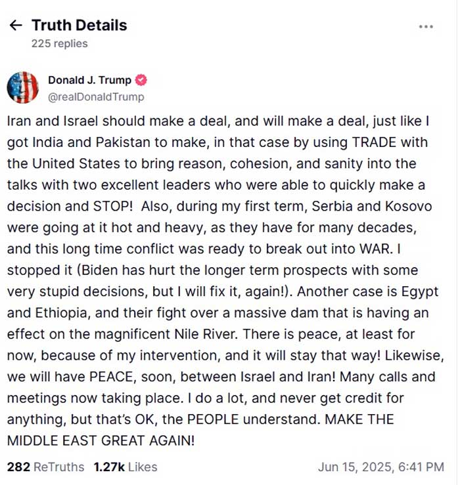This screenshot has width=460, height=485.
Task: Open the @realDonaldTrump handle link
Action: point(96,97)
